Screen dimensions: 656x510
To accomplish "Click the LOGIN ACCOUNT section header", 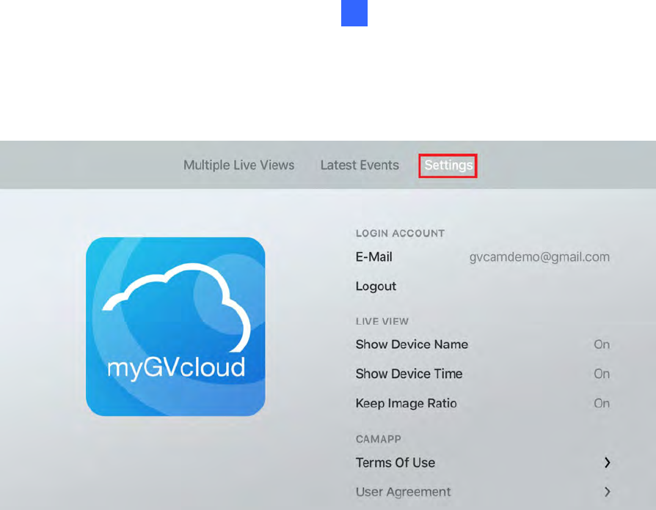I will point(400,234).
